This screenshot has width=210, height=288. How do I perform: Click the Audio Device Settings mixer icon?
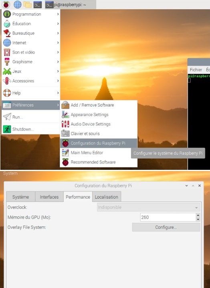(x=65, y=124)
